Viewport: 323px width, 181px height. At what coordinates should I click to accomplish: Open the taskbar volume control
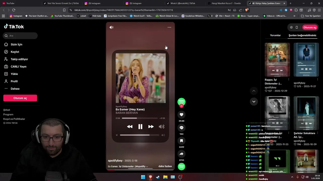[x=307, y=177]
